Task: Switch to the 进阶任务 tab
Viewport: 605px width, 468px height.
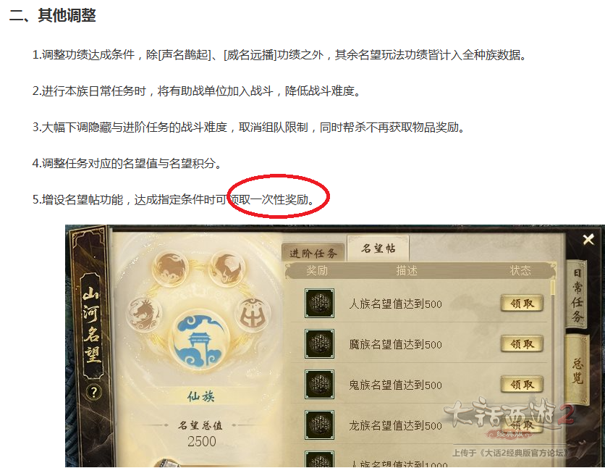Action: click(x=313, y=253)
